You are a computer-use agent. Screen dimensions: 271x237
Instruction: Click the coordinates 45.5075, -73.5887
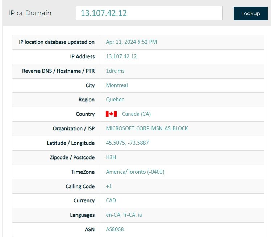pyautogui.click(x=127, y=143)
